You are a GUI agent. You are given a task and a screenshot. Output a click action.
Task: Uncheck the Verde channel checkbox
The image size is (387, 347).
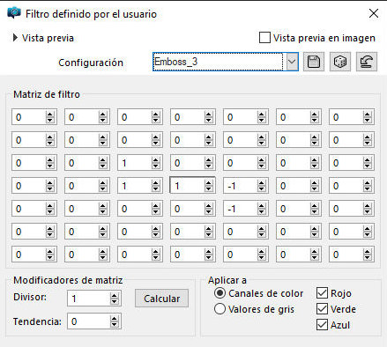[x=322, y=309]
